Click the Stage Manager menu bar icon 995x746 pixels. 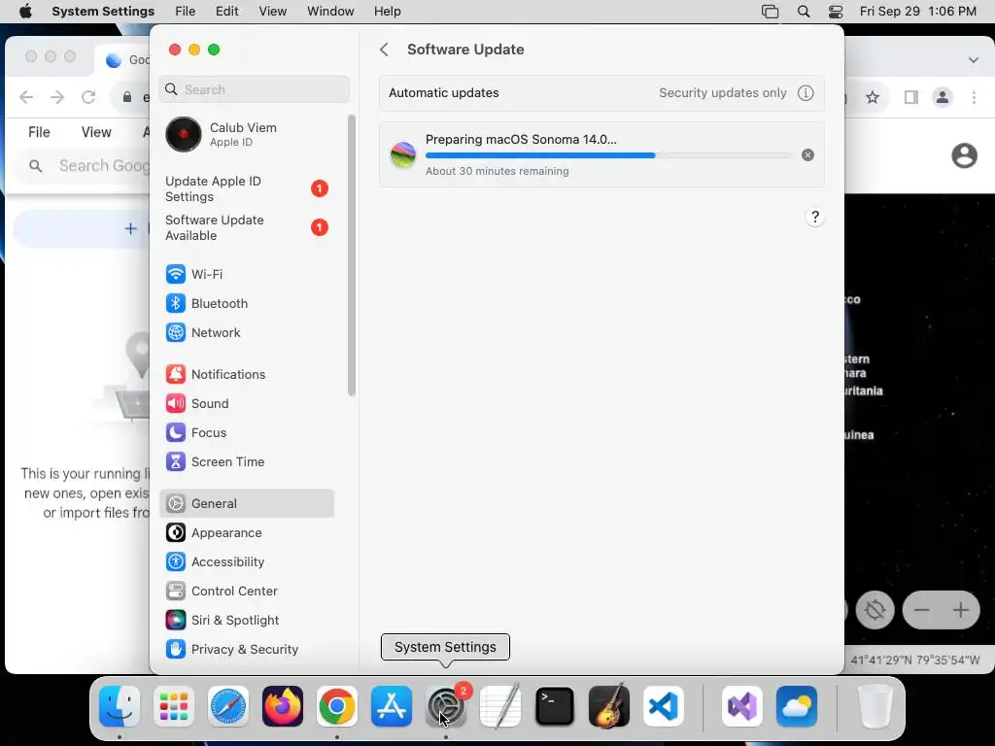[x=770, y=12]
